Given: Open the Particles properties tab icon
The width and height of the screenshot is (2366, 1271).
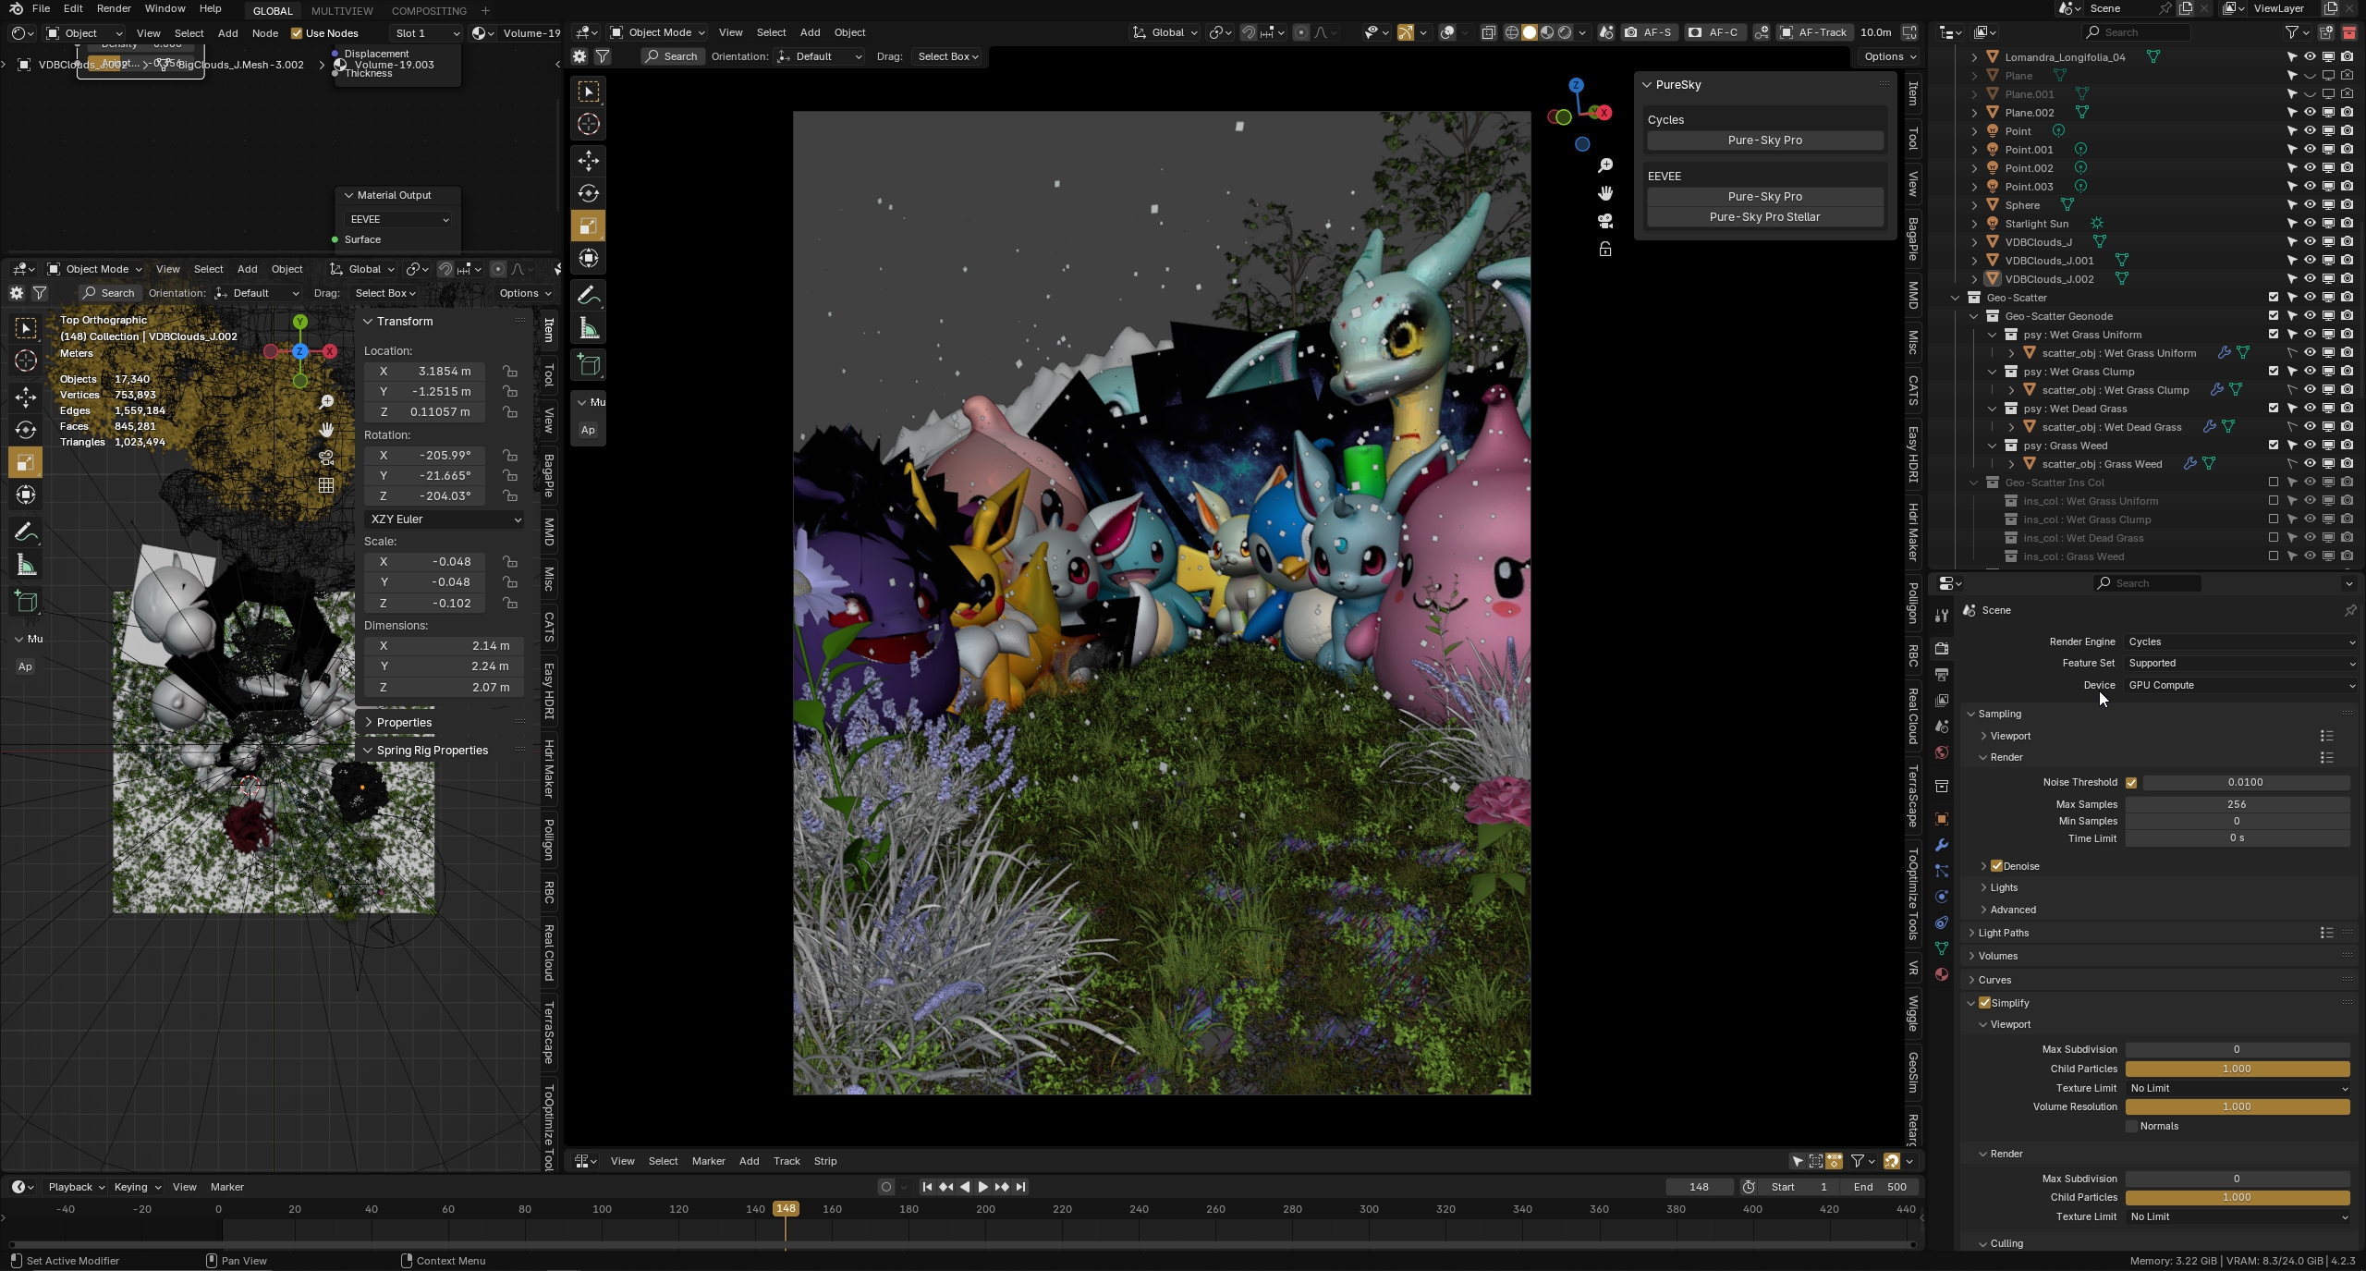Looking at the screenshot, I should (1942, 871).
